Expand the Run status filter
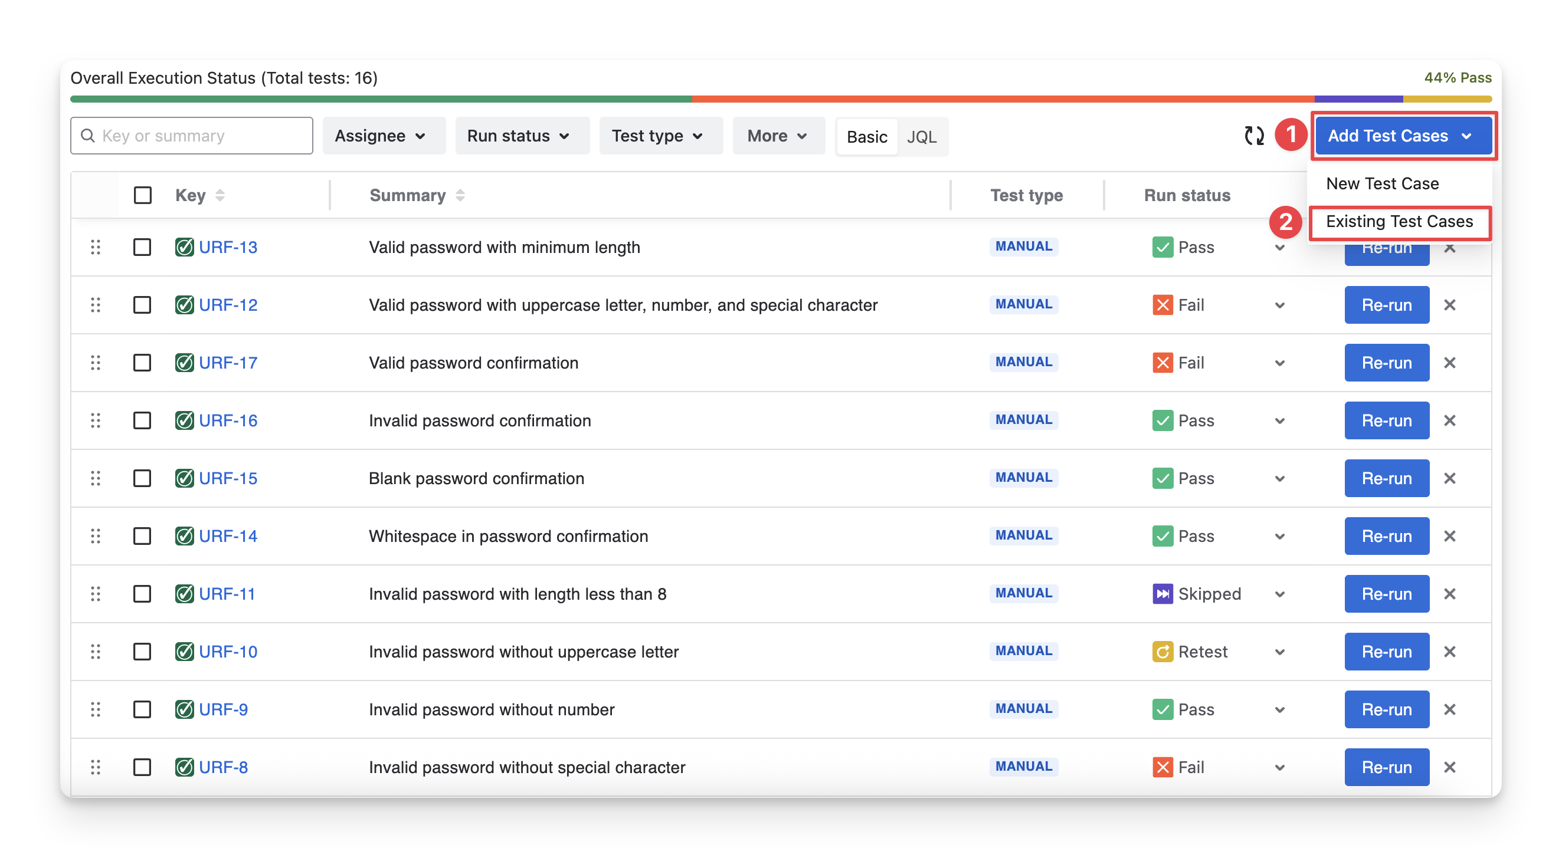This screenshot has height=858, width=1562. point(519,136)
